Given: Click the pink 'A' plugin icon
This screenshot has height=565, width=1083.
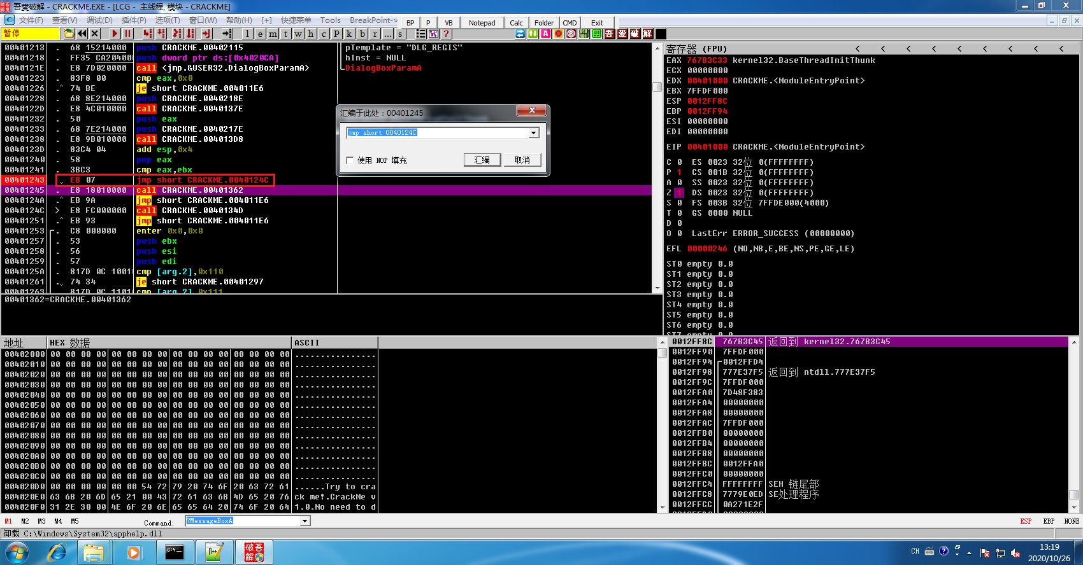Looking at the screenshot, I should click(546, 34).
